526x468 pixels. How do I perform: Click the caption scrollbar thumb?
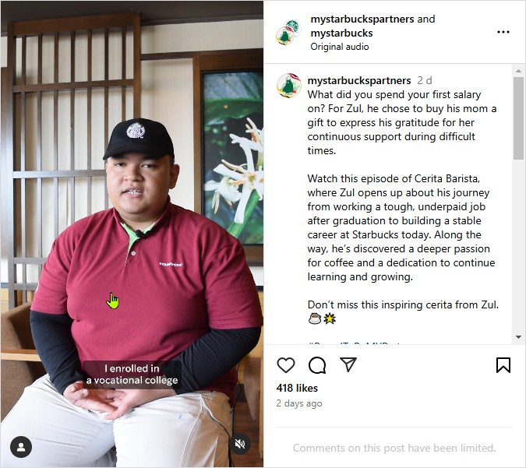click(519, 118)
